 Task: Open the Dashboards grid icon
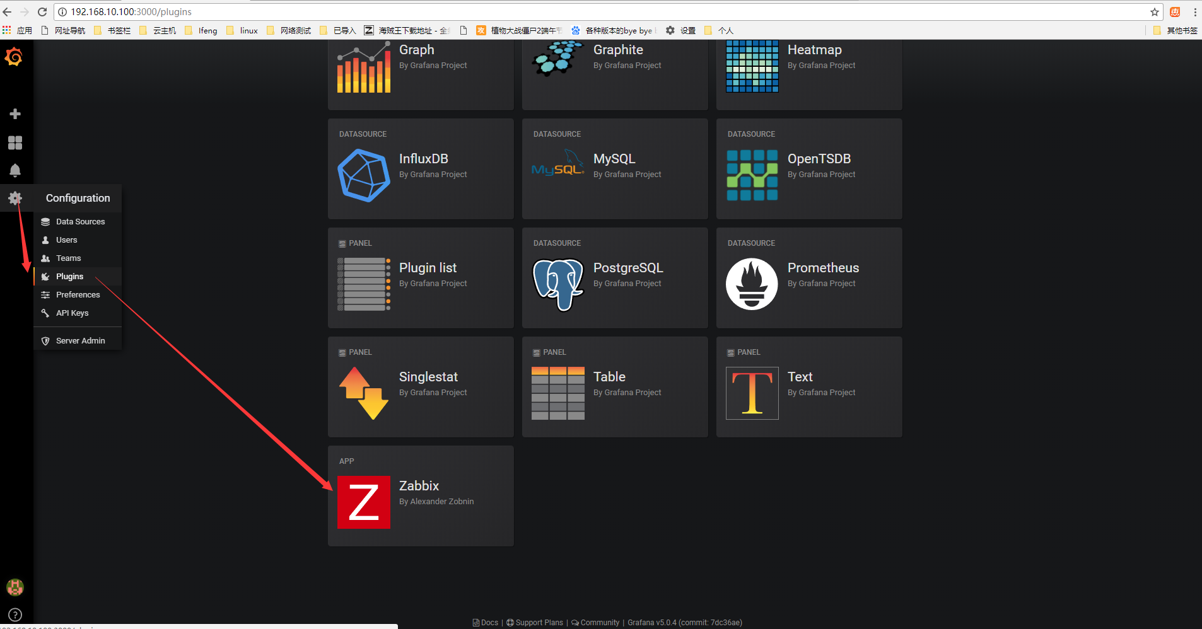[x=15, y=143]
